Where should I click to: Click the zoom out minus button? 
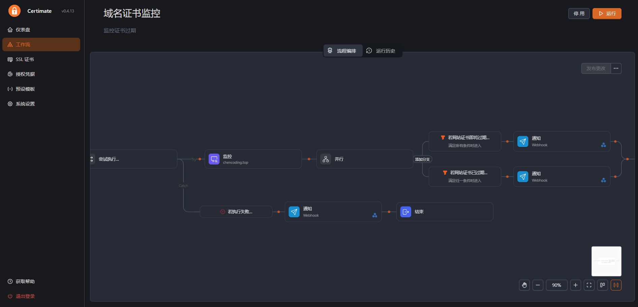click(538, 285)
